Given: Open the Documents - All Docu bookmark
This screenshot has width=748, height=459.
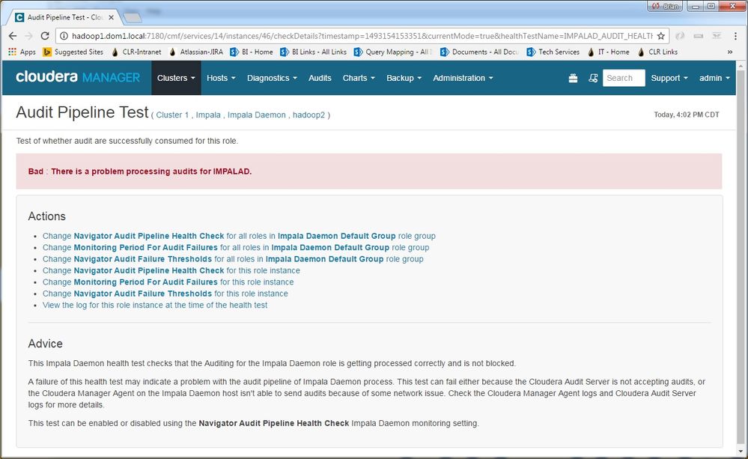Looking at the screenshot, I should click(x=479, y=52).
